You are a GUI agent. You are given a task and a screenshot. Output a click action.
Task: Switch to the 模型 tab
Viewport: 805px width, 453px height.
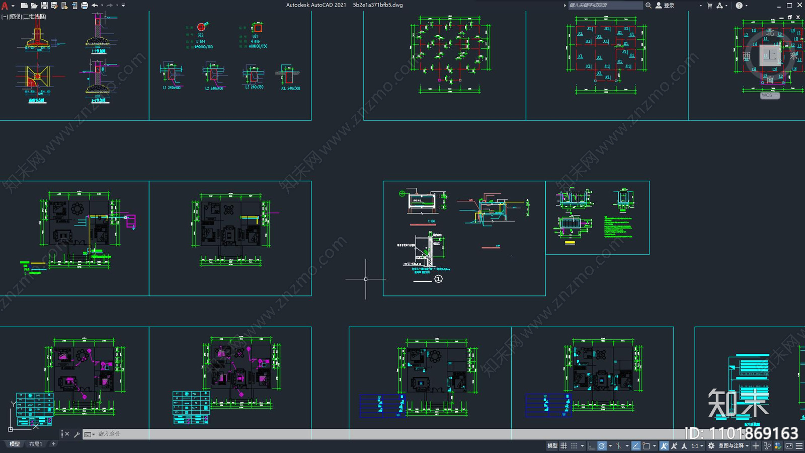tap(15, 444)
